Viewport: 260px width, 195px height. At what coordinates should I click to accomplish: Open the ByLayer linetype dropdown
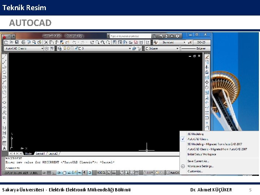pyautogui.click(x=196, y=49)
